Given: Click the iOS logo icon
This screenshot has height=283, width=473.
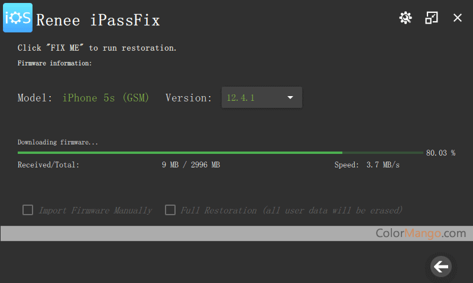Looking at the screenshot, I should click(x=18, y=18).
